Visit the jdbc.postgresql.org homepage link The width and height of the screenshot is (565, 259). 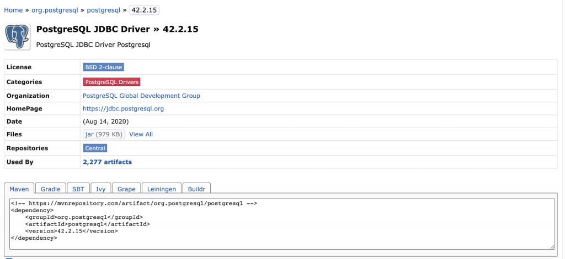tap(123, 109)
